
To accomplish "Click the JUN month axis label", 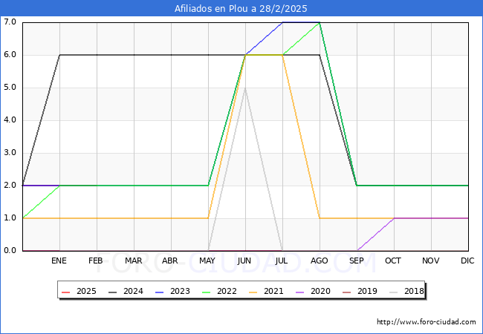I will point(244,261).
